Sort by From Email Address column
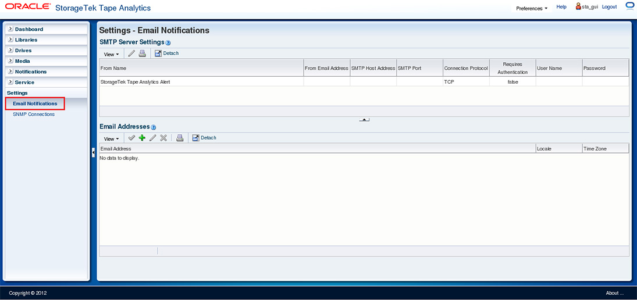The width and height of the screenshot is (637, 300). tap(326, 68)
